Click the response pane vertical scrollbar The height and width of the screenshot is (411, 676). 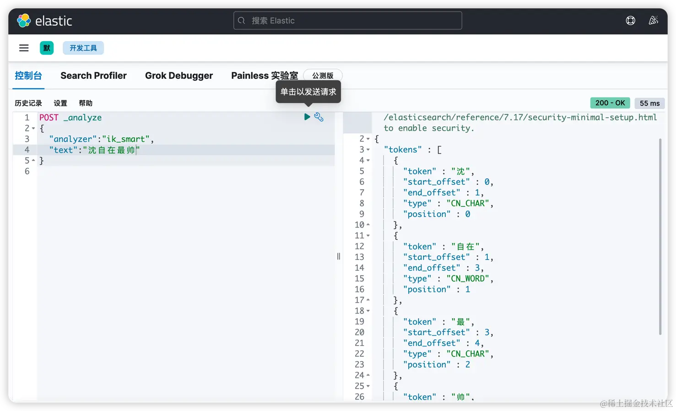[660, 237]
